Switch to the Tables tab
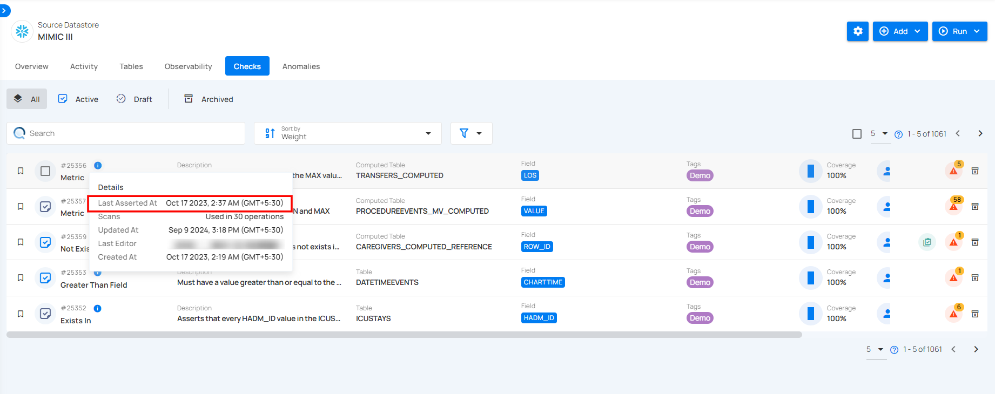This screenshot has width=995, height=394. coord(131,66)
